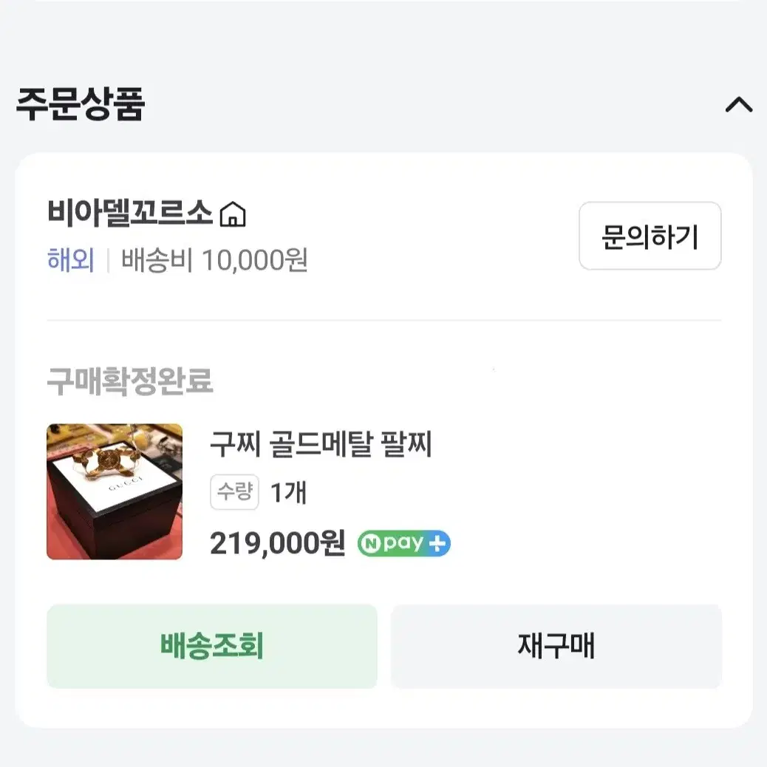This screenshot has height=767, width=767.
Task: Tap the 주문상품 section header
Action: click(x=81, y=103)
